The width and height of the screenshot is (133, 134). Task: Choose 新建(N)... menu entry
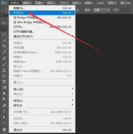(42, 8)
